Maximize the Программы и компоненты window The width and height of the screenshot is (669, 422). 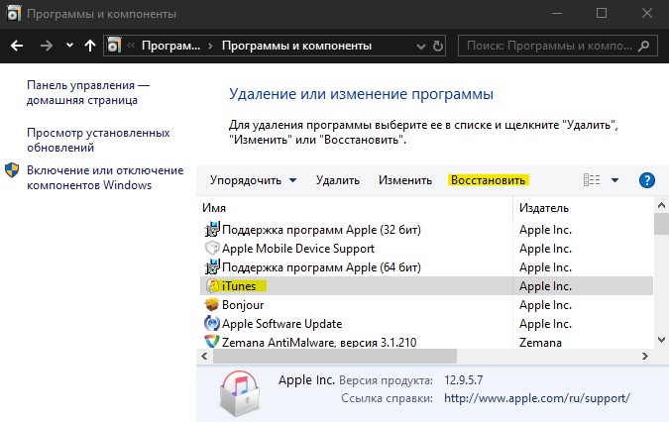coord(602,14)
